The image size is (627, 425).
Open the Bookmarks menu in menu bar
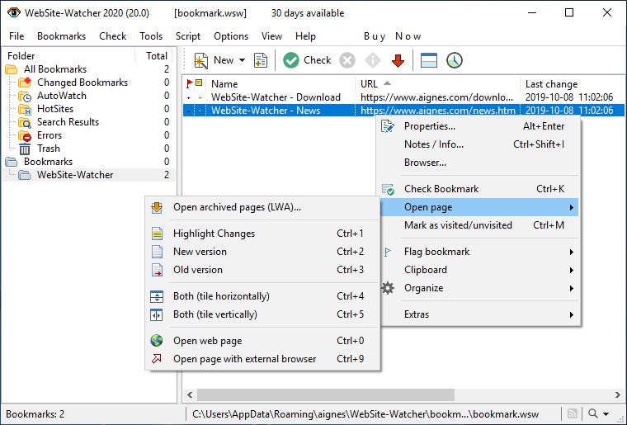(x=61, y=36)
